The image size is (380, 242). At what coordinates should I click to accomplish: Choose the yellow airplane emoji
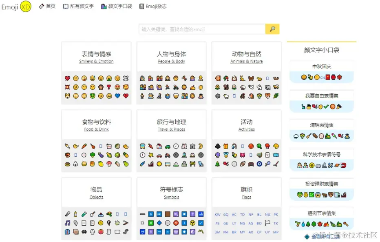click(x=151, y=155)
